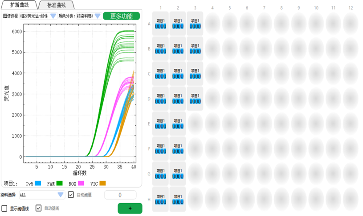The image size is (363, 216).
Task: Click empty well H12 on plate grid
Action: [x=351, y=199]
